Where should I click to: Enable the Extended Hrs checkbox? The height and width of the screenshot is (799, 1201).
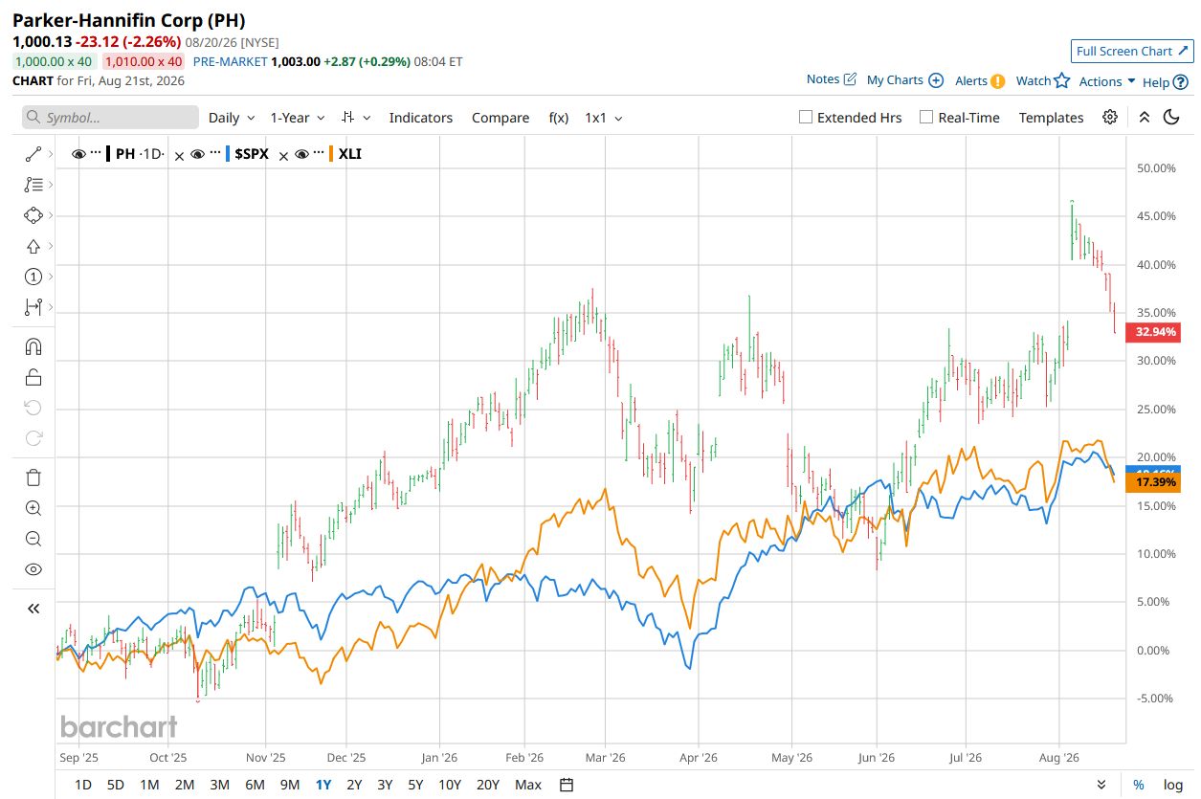(x=806, y=117)
